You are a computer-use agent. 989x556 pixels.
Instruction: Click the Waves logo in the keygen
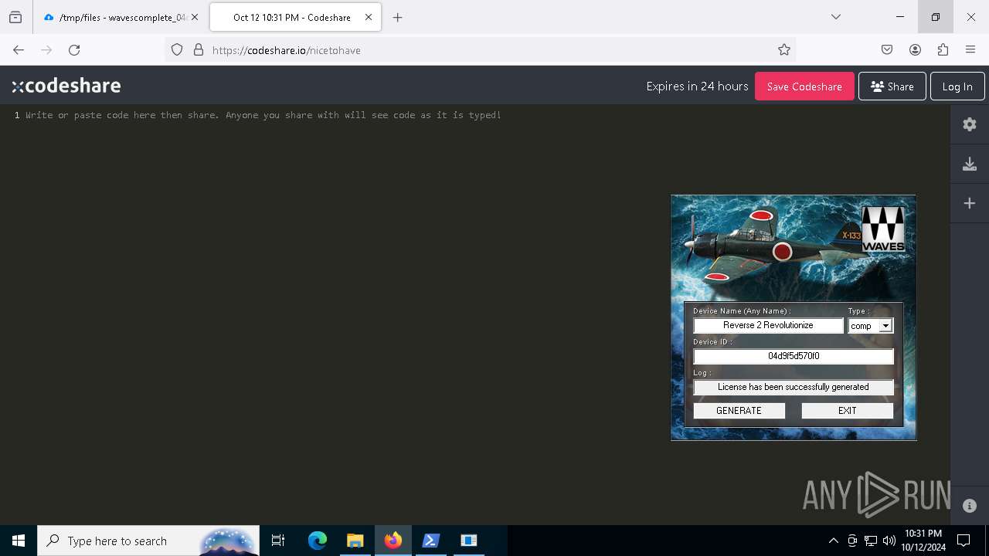point(883,229)
